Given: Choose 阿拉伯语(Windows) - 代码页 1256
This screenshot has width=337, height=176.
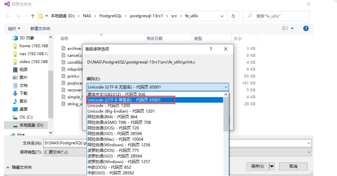Looking at the screenshot, I should [155, 144].
